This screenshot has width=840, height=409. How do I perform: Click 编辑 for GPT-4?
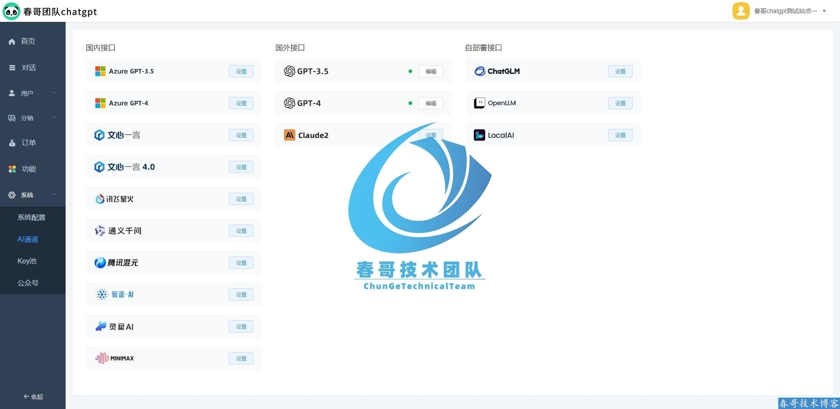[431, 103]
